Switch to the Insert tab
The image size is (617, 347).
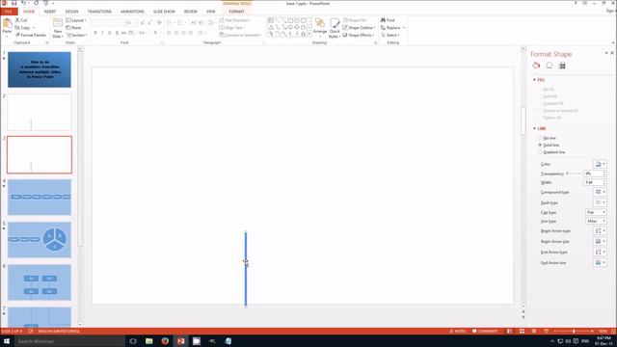(x=50, y=12)
